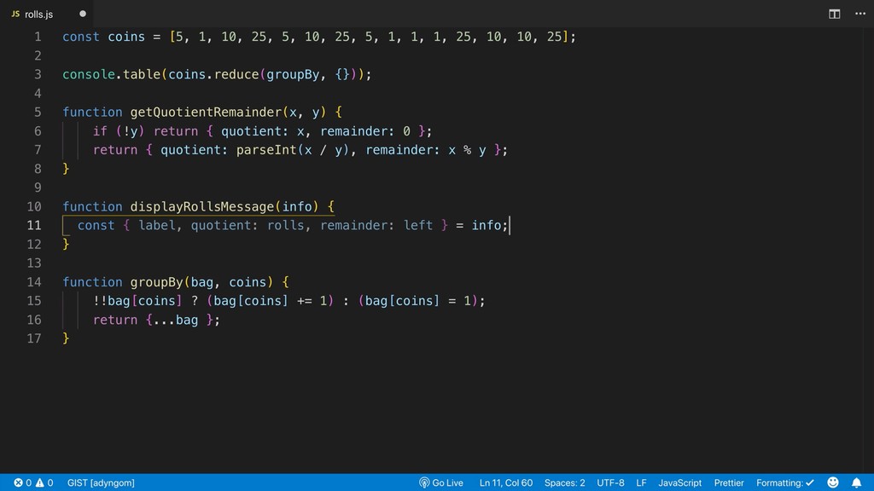Viewport: 874px width, 491px height.
Task: Click 'label' on line 11
Action: 157,225
